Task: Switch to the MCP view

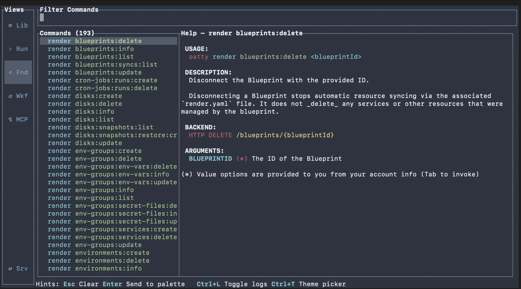Action: (x=18, y=119)
